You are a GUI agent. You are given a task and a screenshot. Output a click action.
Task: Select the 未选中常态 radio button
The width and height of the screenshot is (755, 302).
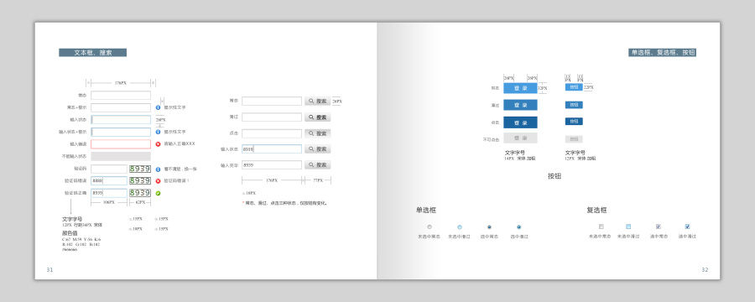[x=429, y=226]
